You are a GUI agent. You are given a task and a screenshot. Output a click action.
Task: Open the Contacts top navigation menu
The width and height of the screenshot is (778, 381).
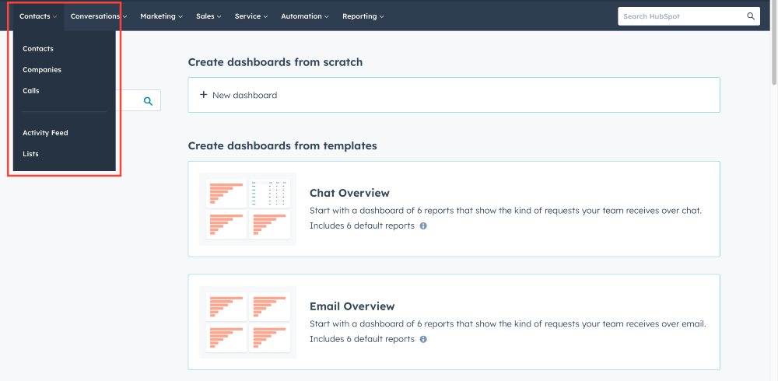38,16
